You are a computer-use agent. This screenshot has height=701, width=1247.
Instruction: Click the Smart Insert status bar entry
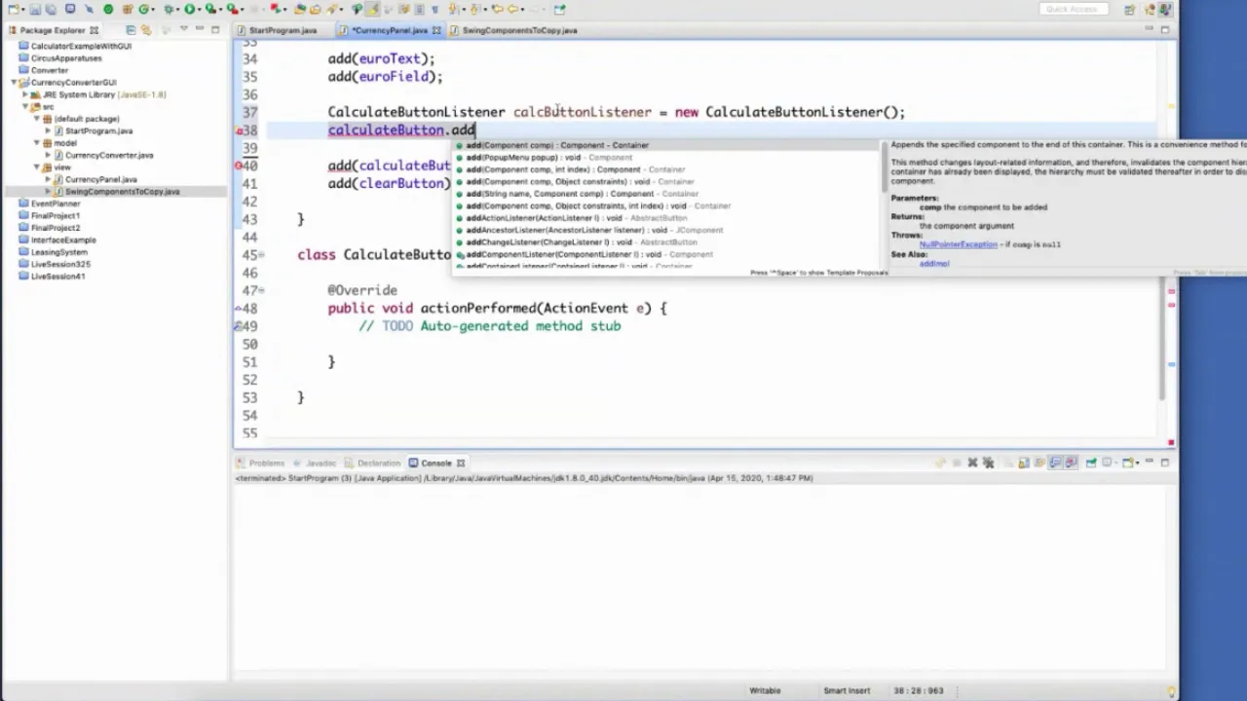pyautogui.click(x=847, y=690)
